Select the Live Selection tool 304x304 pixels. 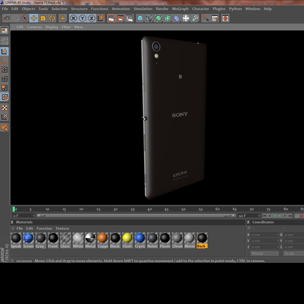24,18
